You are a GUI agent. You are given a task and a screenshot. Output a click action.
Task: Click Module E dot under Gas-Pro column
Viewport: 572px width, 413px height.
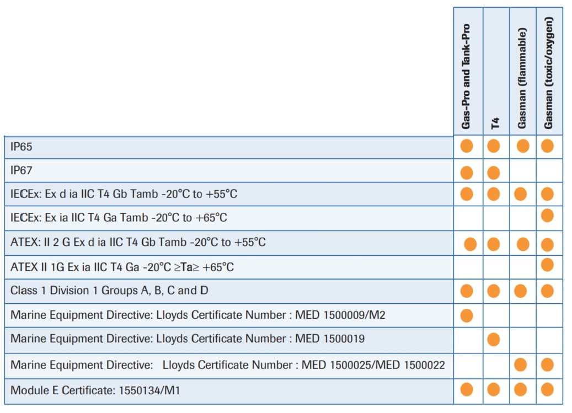point(467,389)
